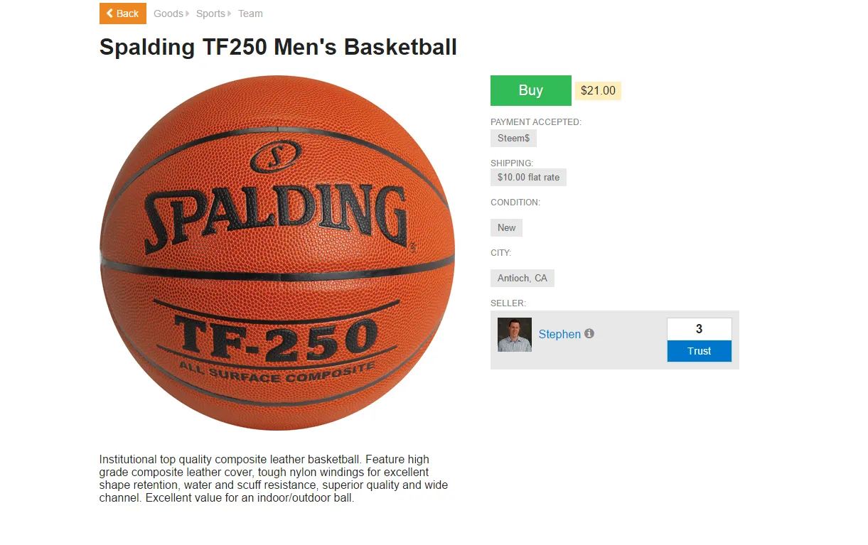Click the green Buy button
Screen dimensions: 868x545
click(x=531, y=90)
